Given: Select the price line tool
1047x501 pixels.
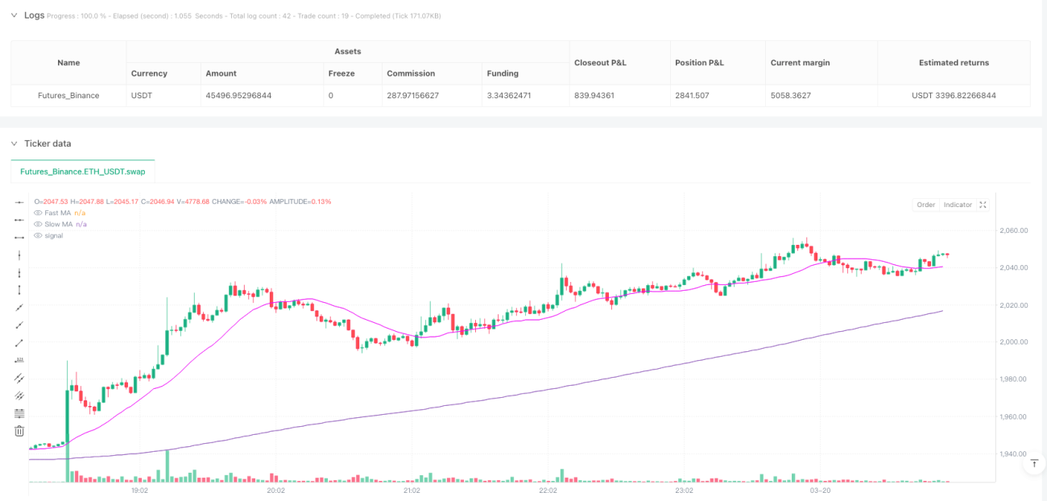Looking at the screenshot, I should tap(19, 360).
